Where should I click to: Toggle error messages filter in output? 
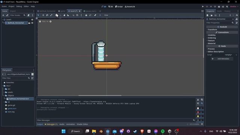[x=200, y=112]
